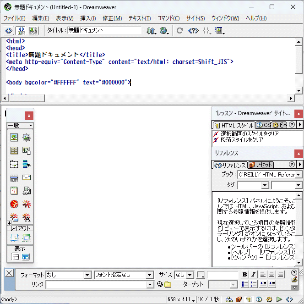Show Design view toolbar button
Screen dimensions: 304x304
(x=33, y=31)
